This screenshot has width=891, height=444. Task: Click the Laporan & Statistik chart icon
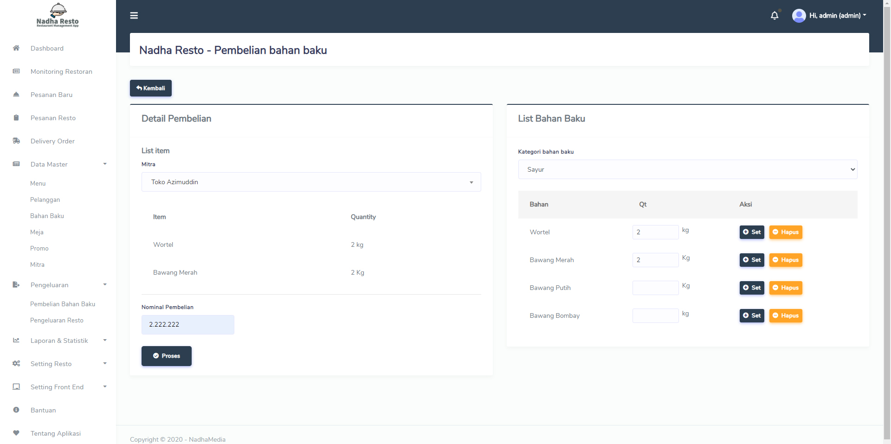(x=16, y=340)
